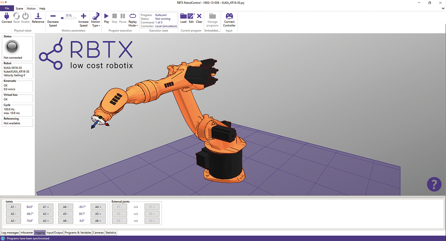Jog joint A1 positive

click(x=46, y=207)
